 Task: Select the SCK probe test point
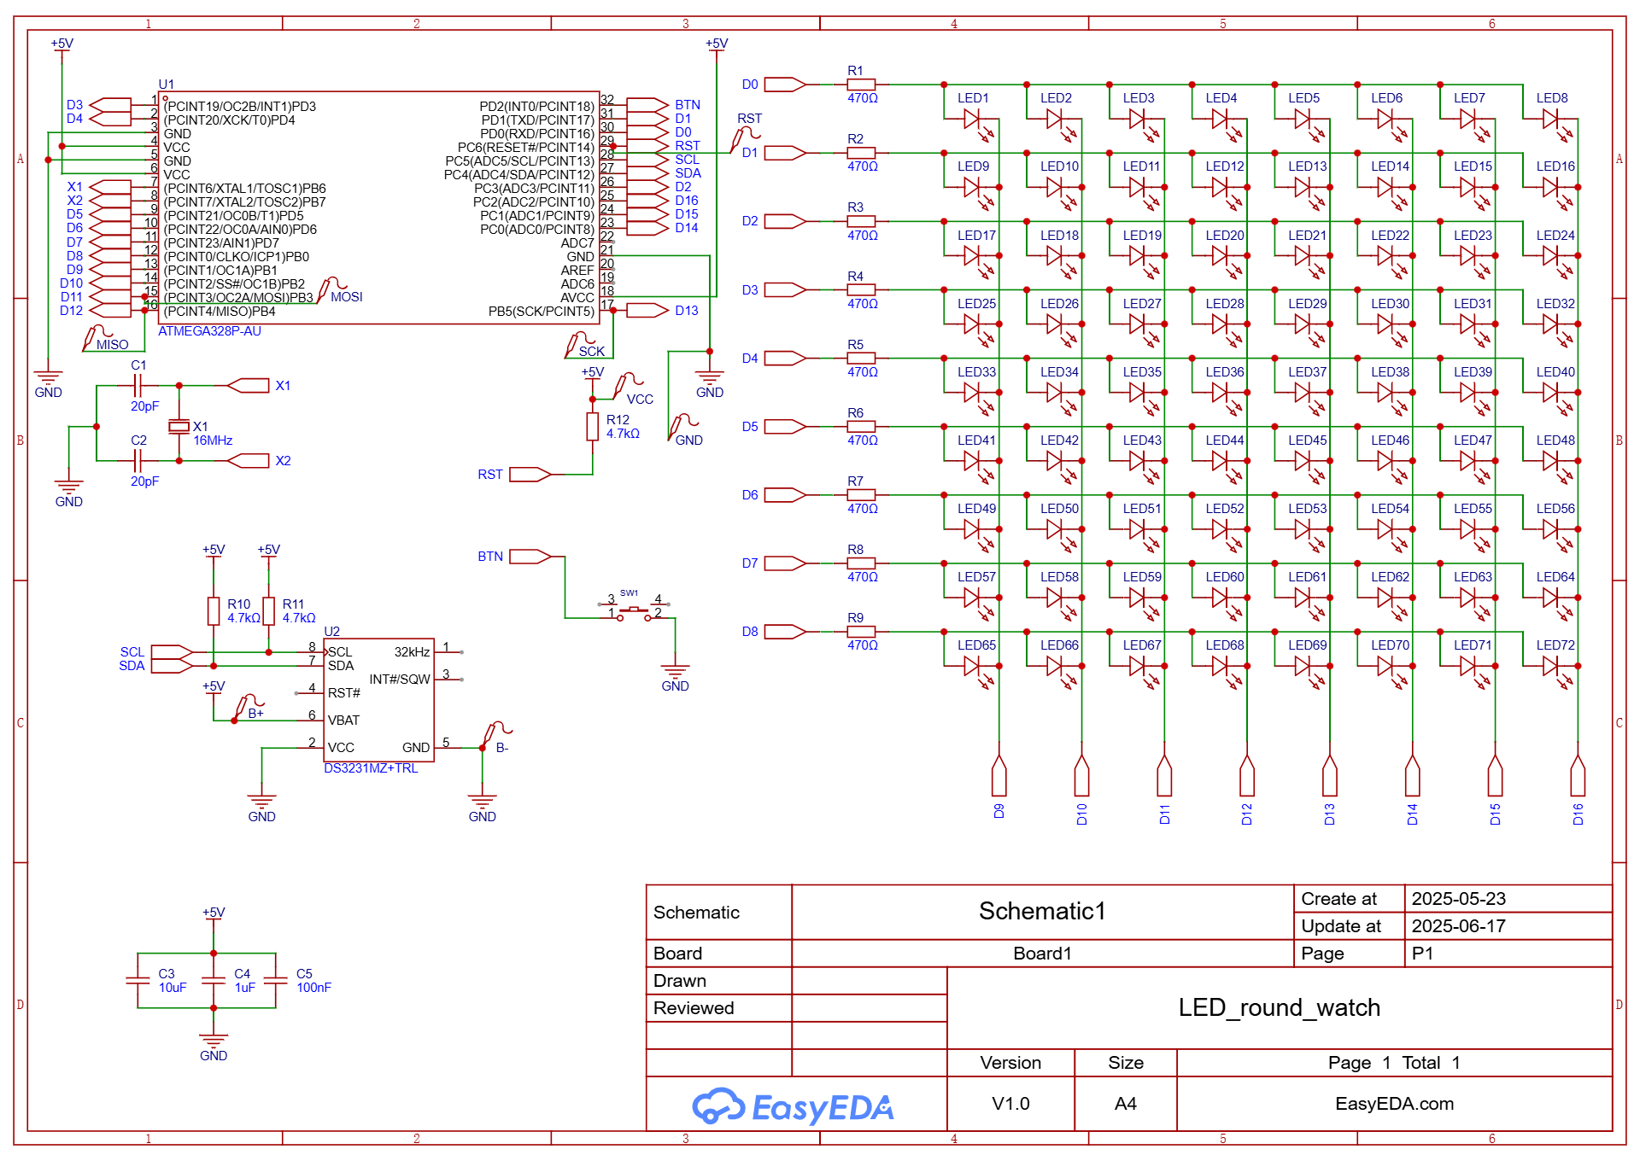(x=579, y=344)
